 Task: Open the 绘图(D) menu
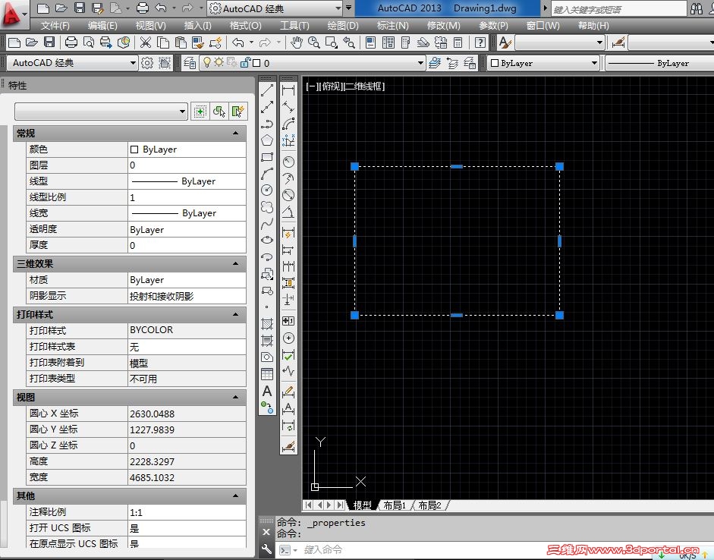pyautogui.click(x=343, y=26)
